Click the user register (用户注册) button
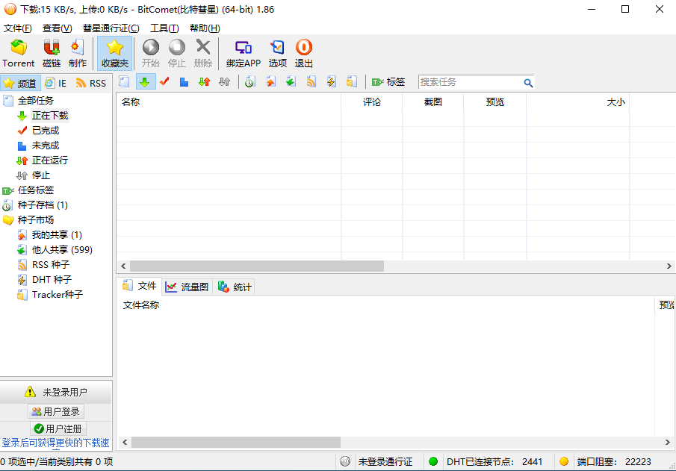Screen dimensions: 676x471 pos(58,428)
